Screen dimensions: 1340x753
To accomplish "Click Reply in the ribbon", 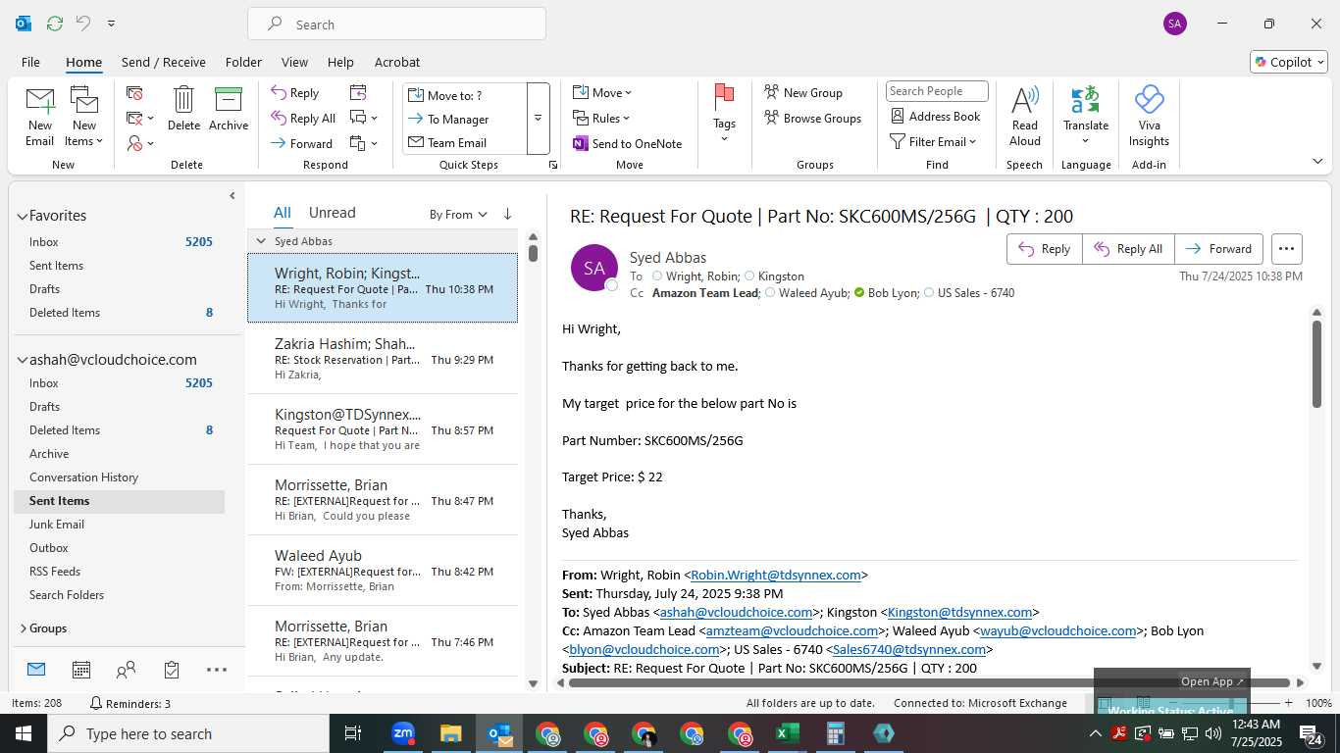I will click(295, 93).
